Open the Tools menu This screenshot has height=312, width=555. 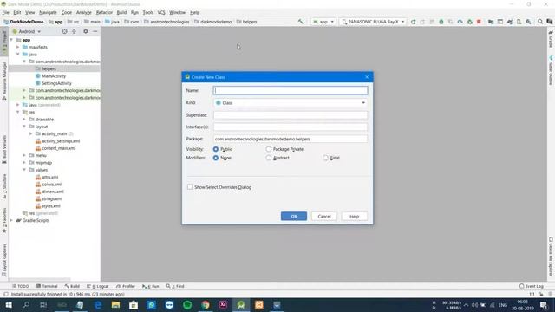[x=148, y=12]
